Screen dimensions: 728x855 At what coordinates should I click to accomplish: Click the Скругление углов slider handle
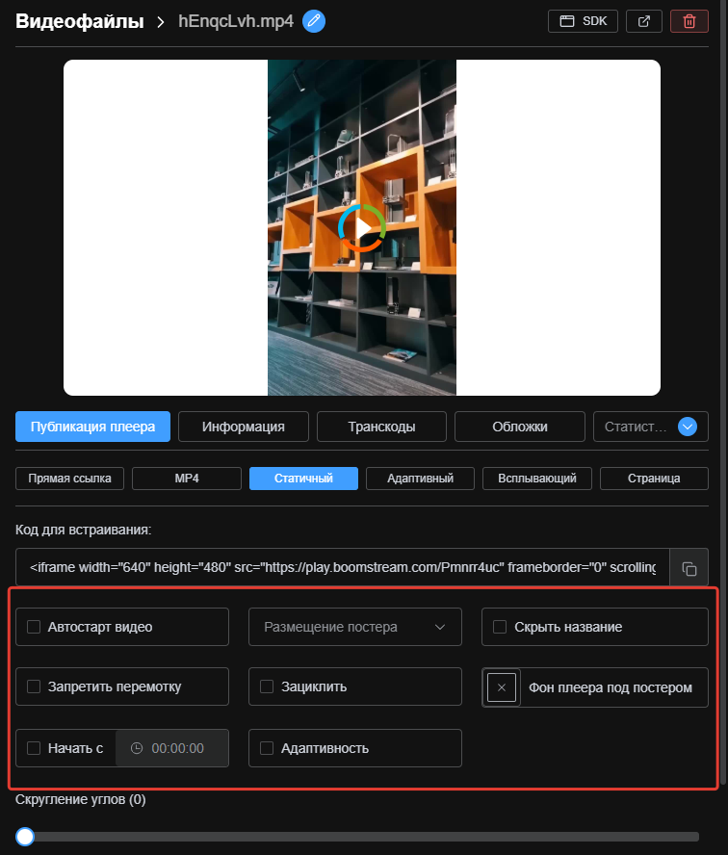coord(25,836)
